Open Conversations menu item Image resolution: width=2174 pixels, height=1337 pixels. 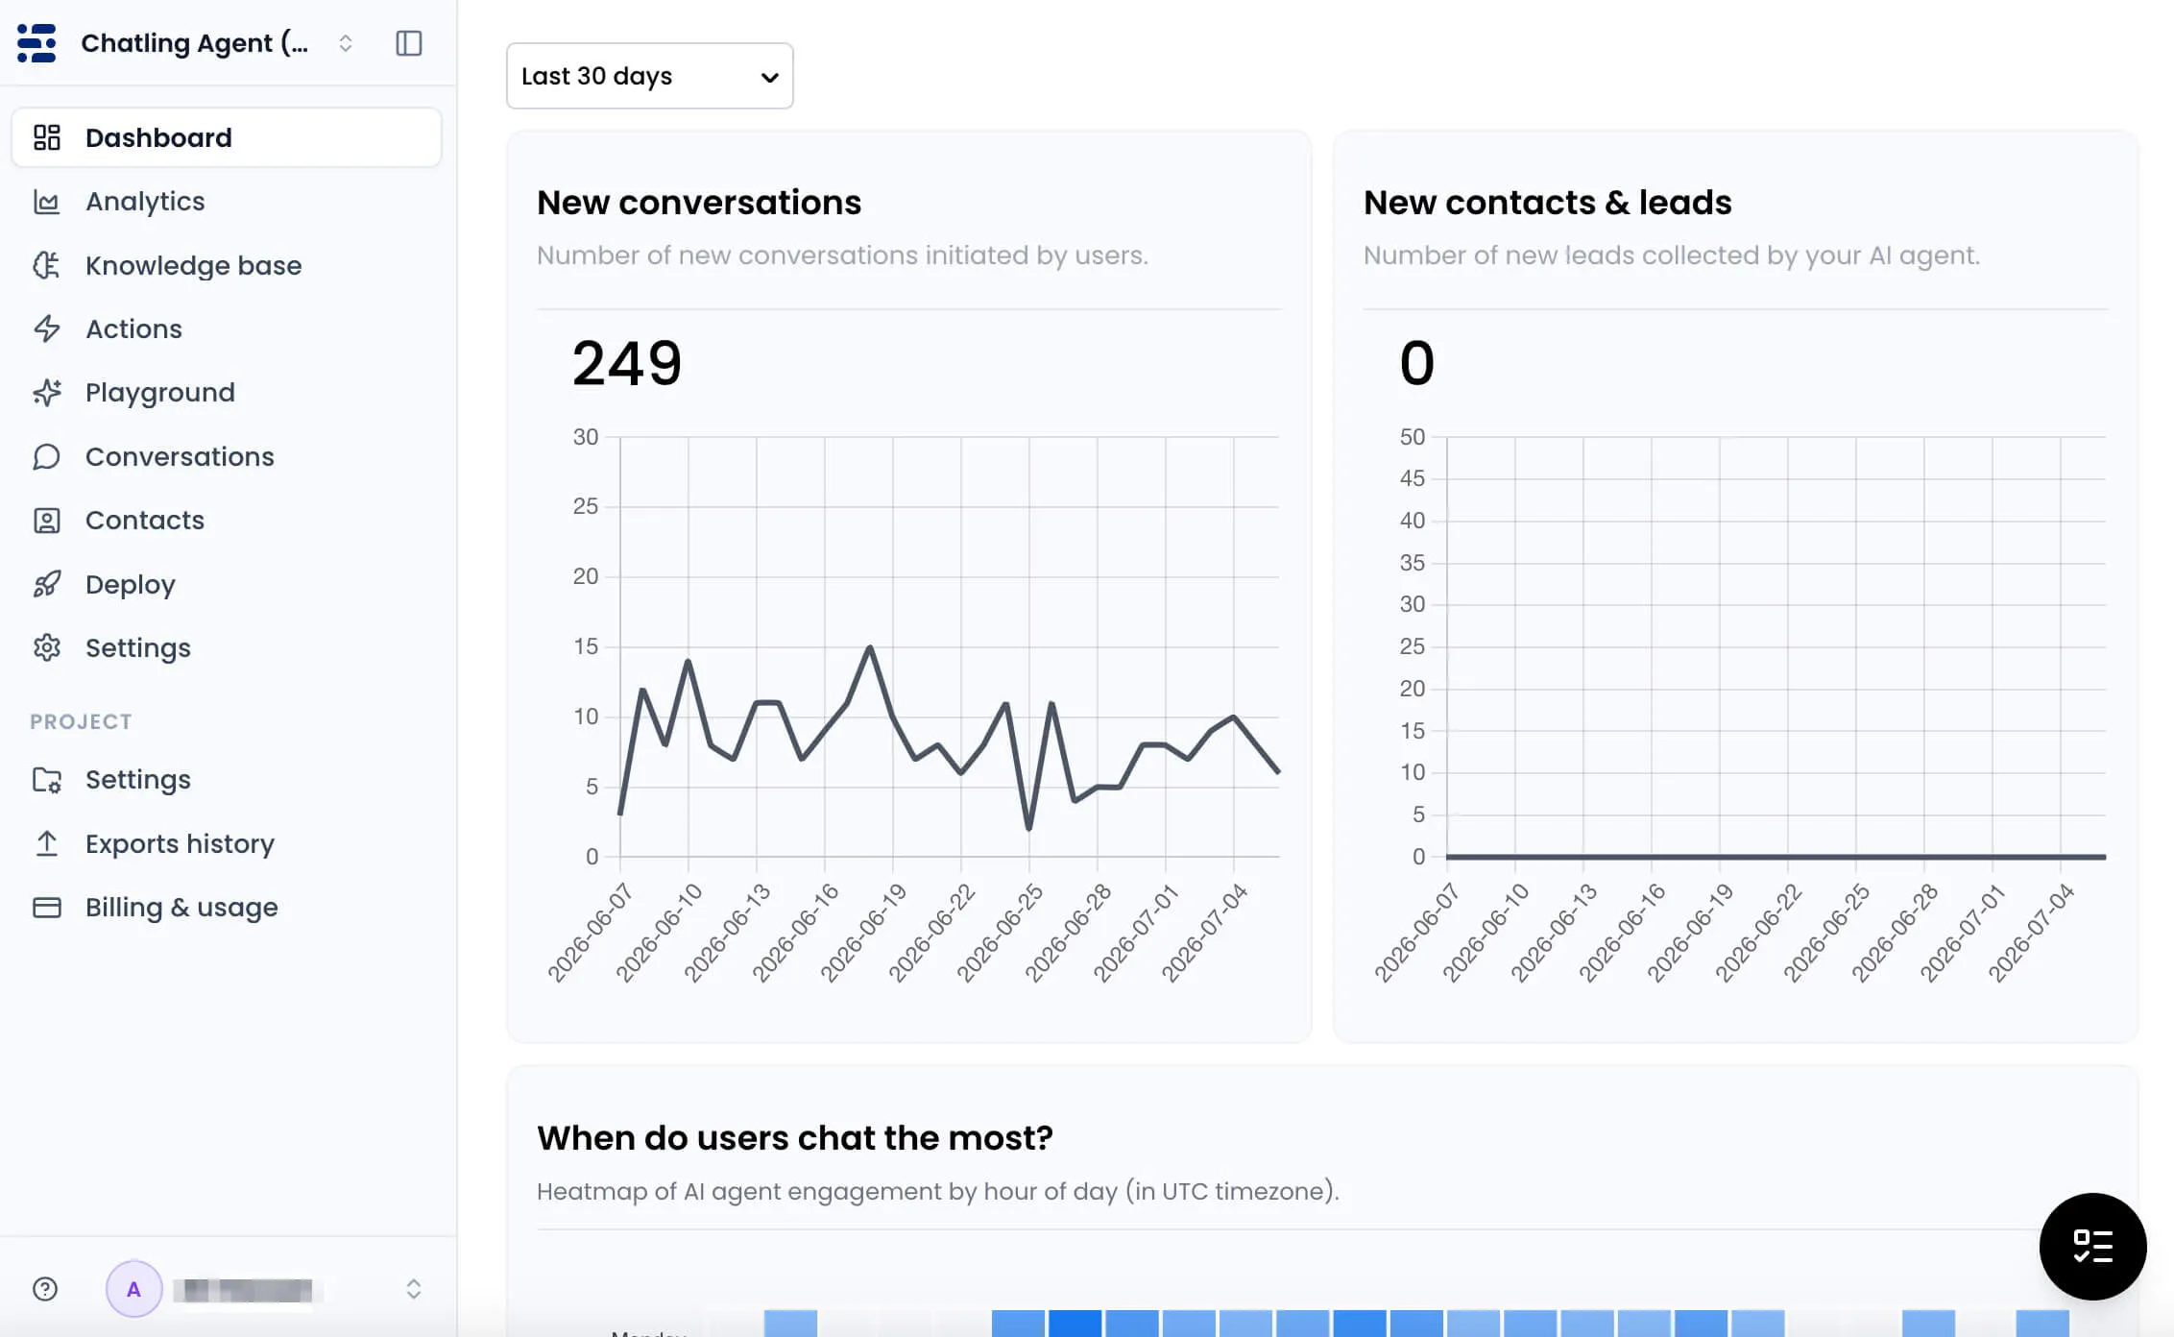click(227, 456)
